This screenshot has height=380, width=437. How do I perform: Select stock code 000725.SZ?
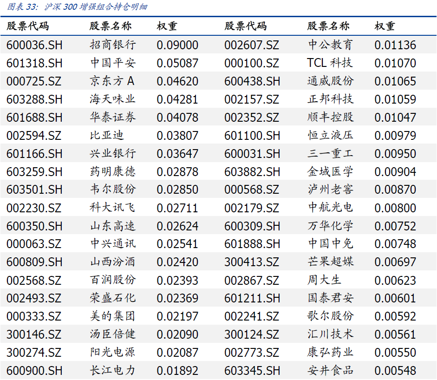click(34, 81)
